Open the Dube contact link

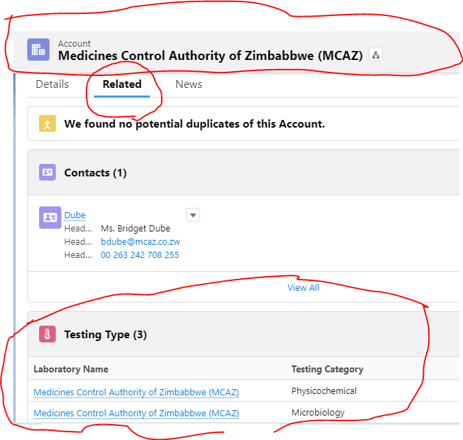[x=75, y=215]
